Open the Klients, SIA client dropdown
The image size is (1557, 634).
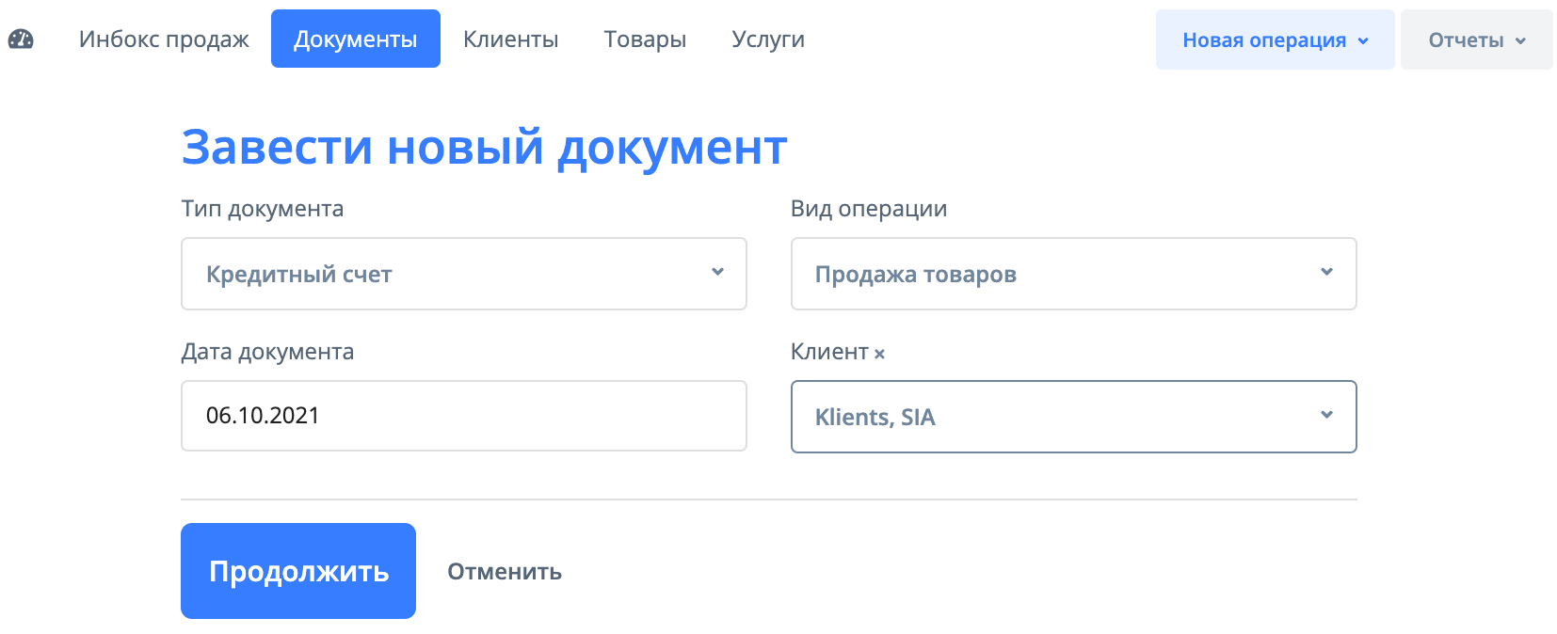pyautogui.click(x=1073, y=417)
